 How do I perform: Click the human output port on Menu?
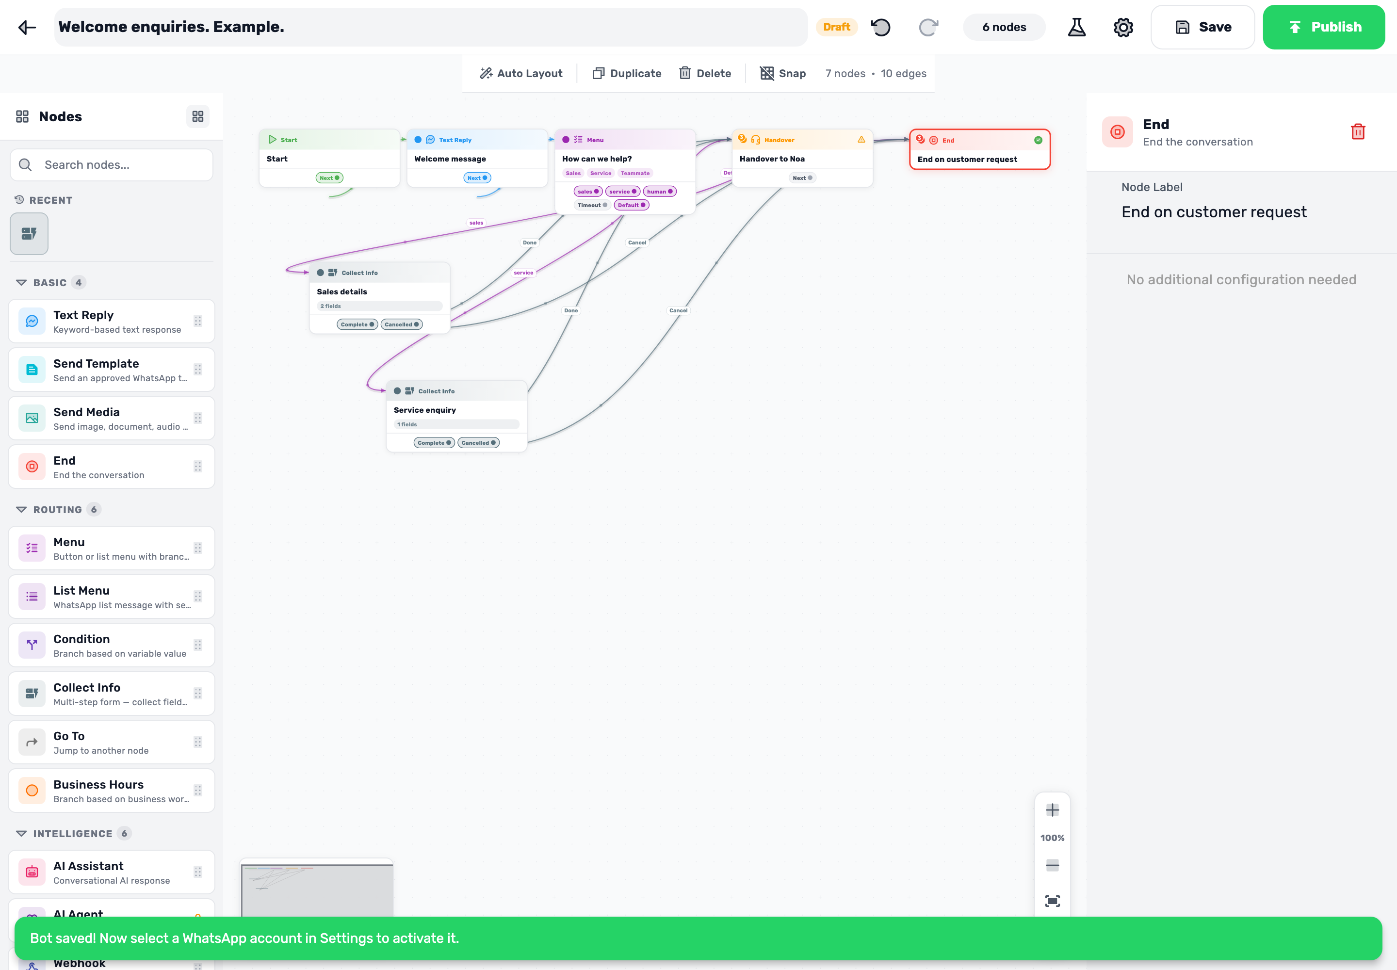coord(659,192)
